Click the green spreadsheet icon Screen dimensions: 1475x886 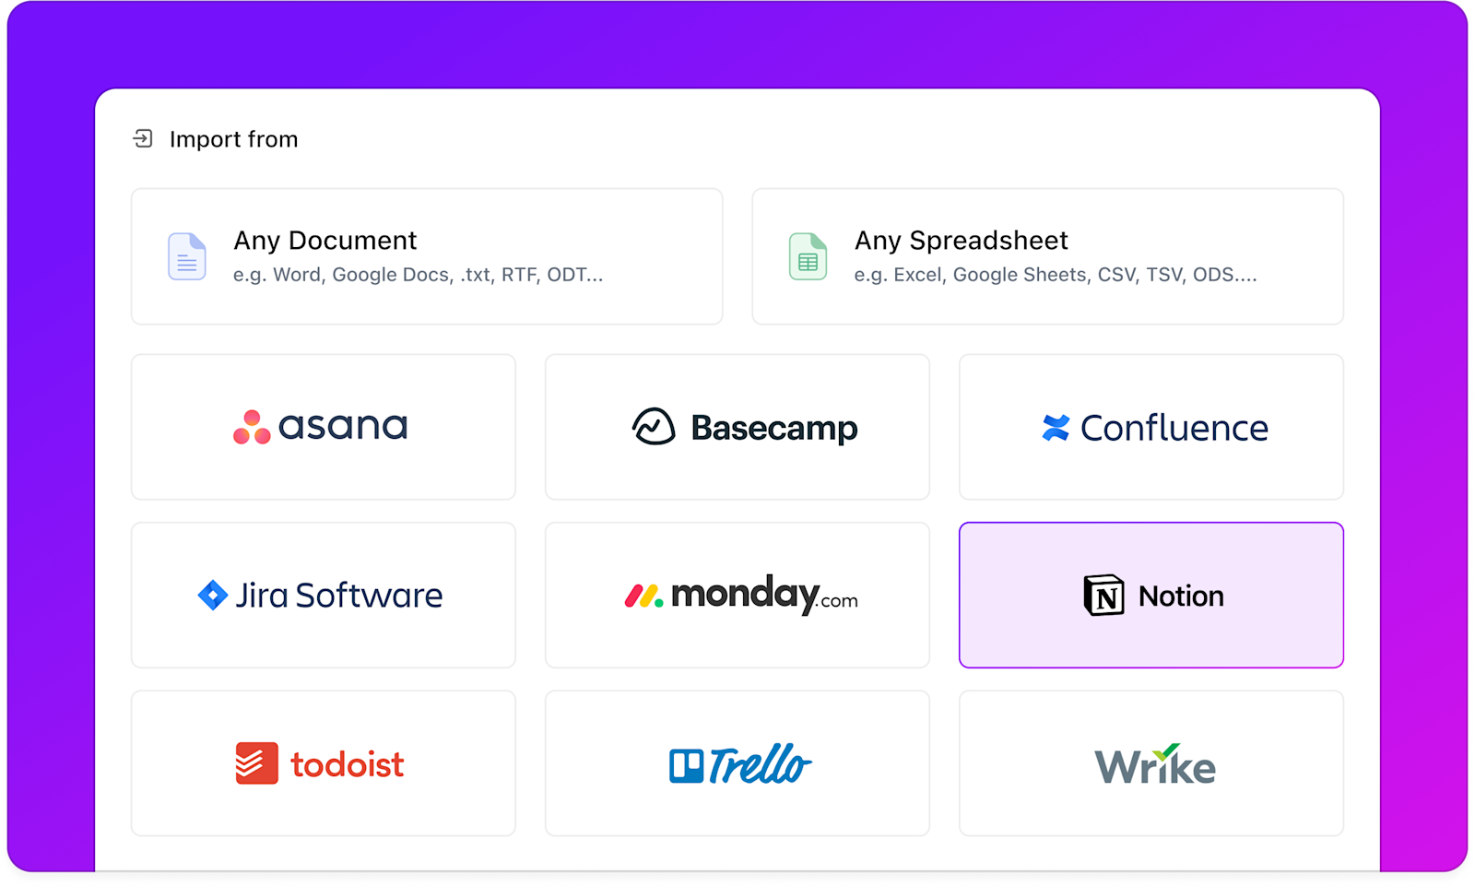pyautogui.click(x=808, y=256)
